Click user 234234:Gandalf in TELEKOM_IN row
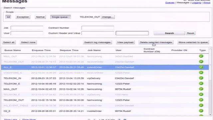The image size is (213, 120). (124, 78)
